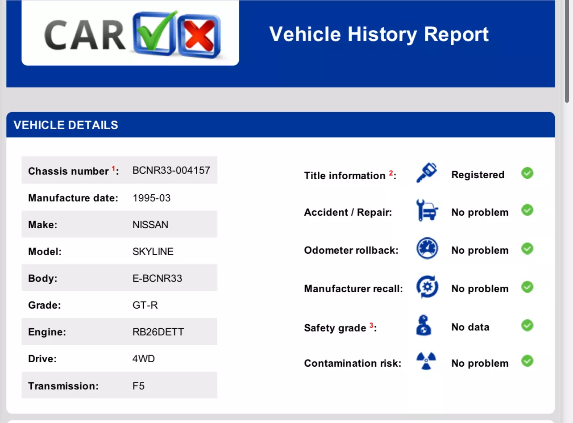Select the transmission value F5
The image size is (573, 423).
[138, 385]
